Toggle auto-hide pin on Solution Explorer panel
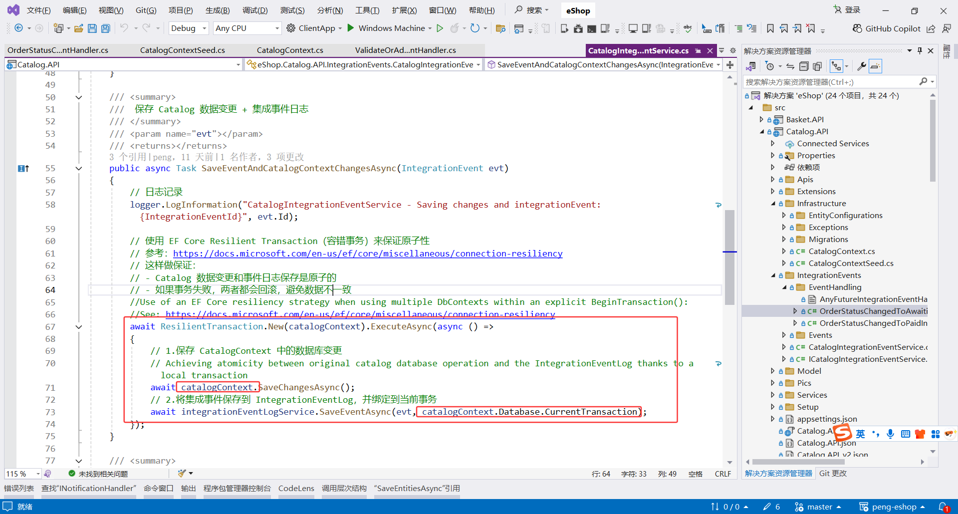The height and width of the screenshot is (514, 958). 920,50
